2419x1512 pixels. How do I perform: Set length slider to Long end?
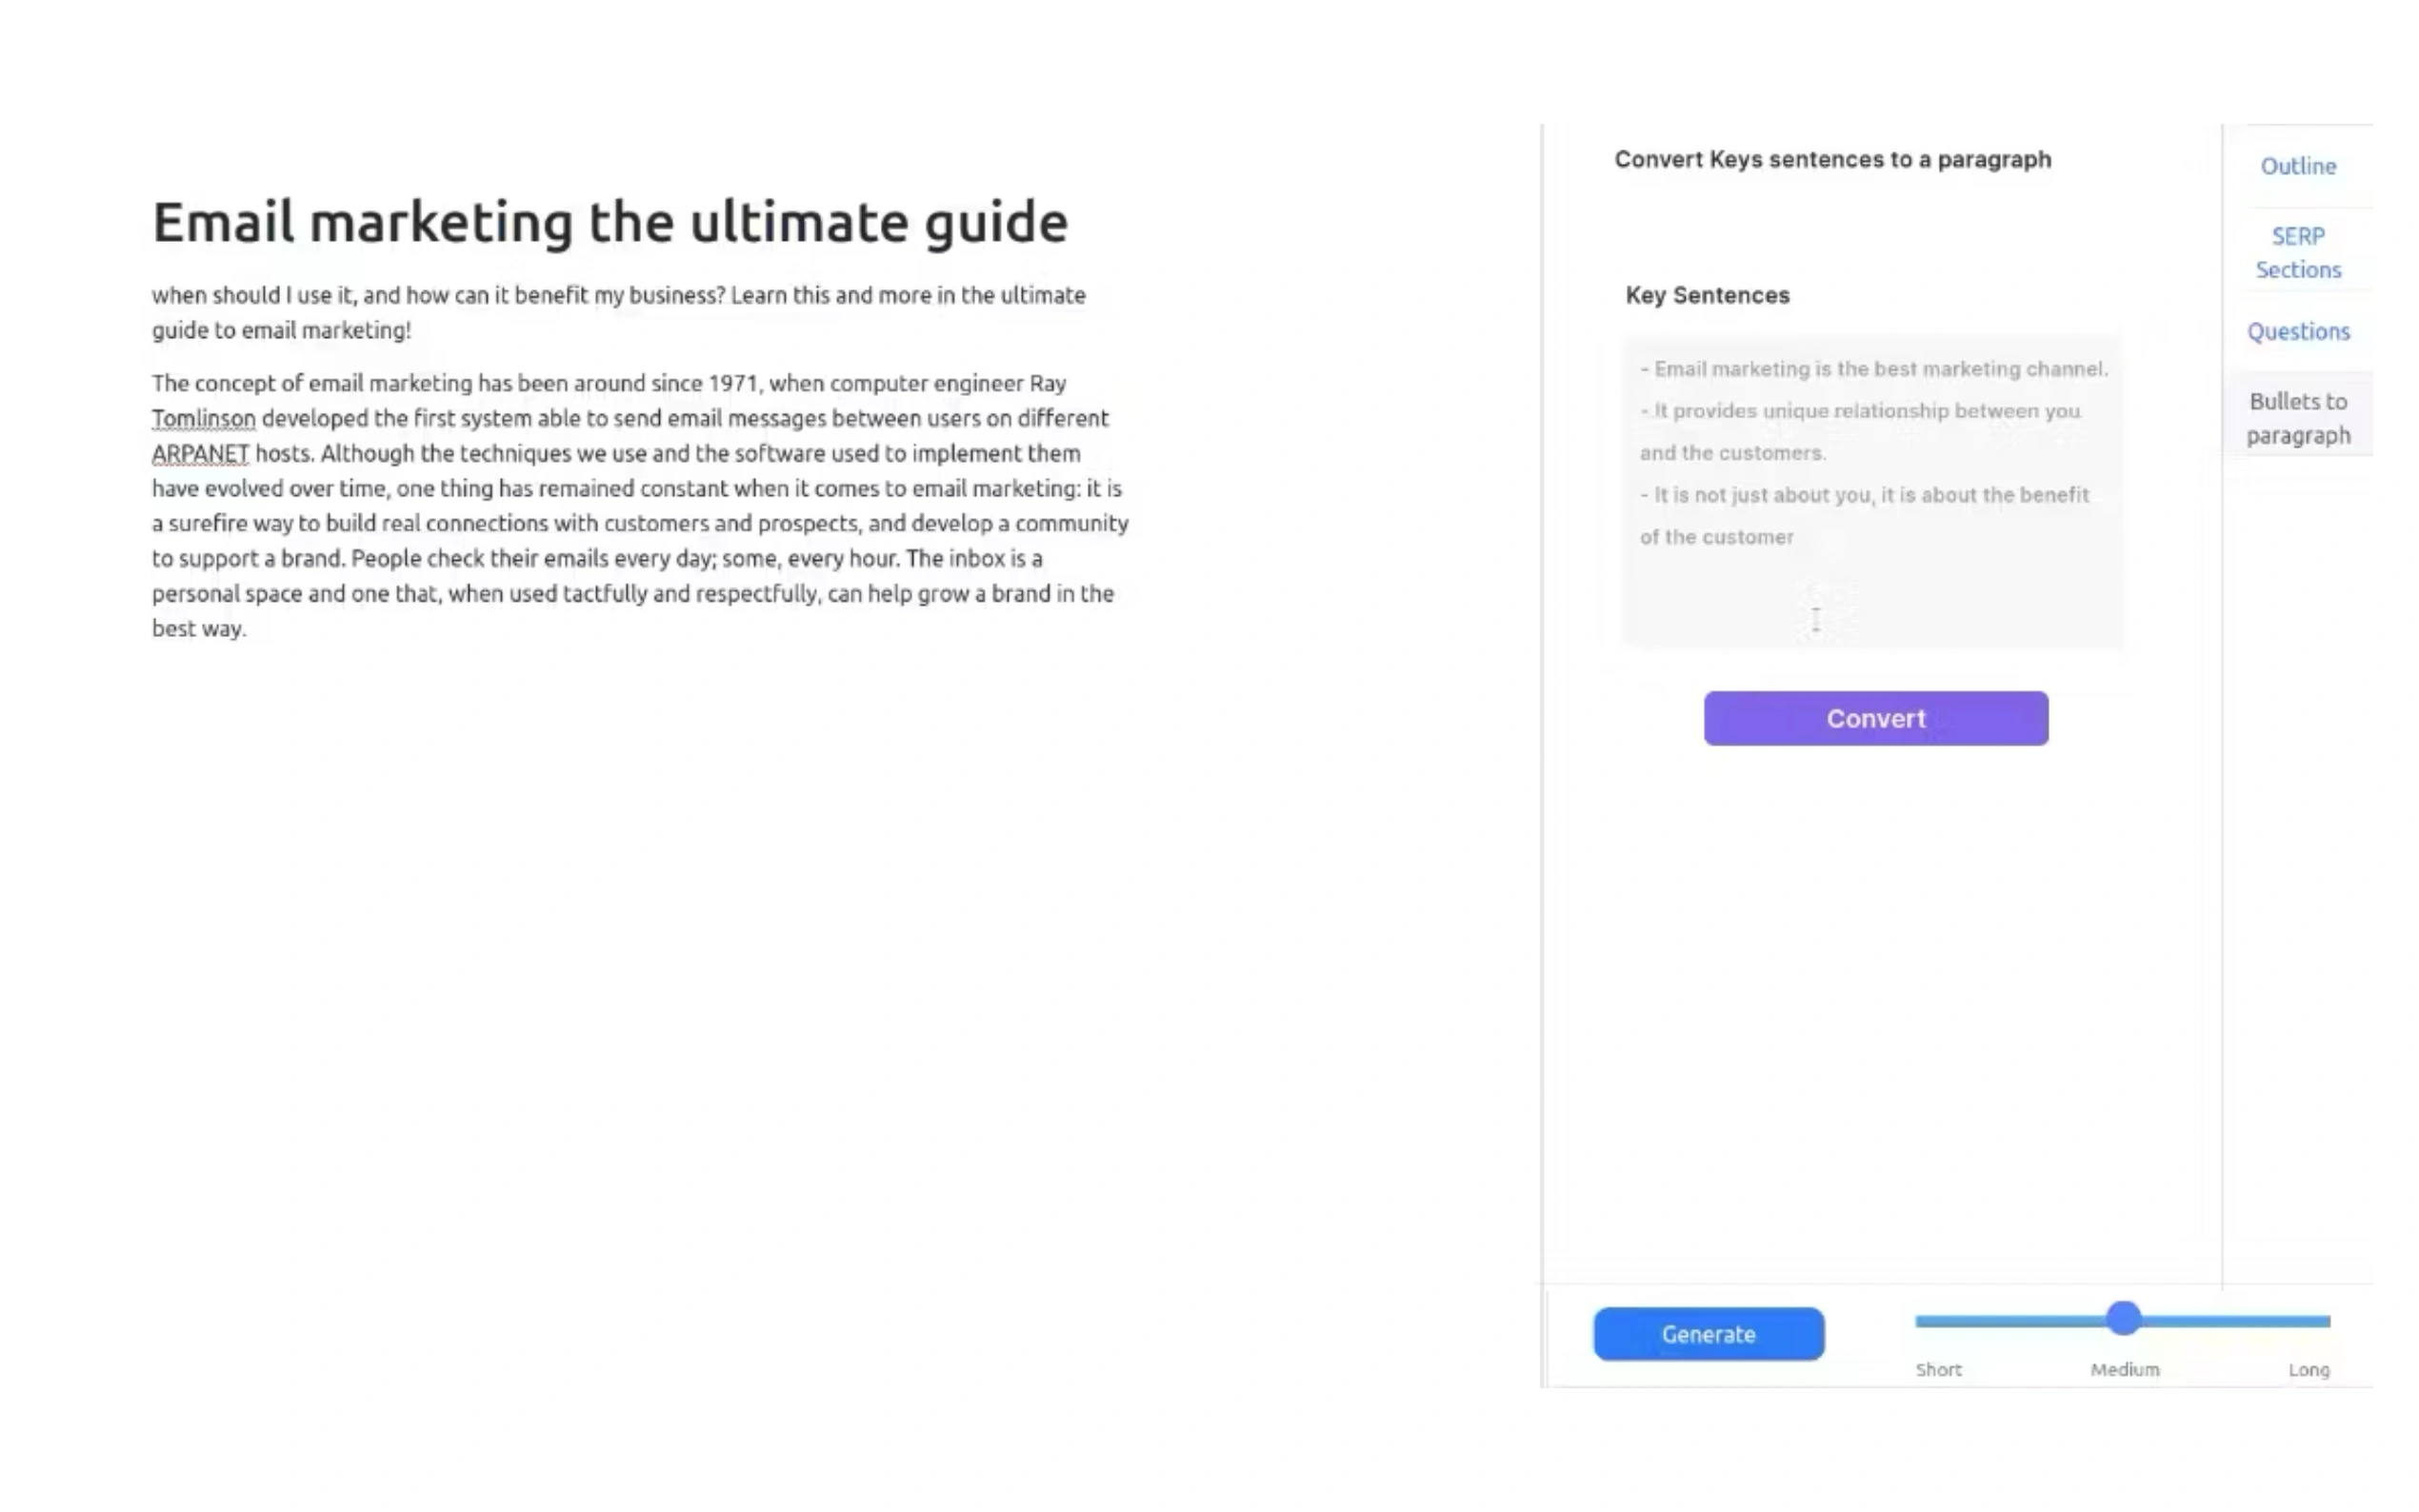pos(2326,1321)
